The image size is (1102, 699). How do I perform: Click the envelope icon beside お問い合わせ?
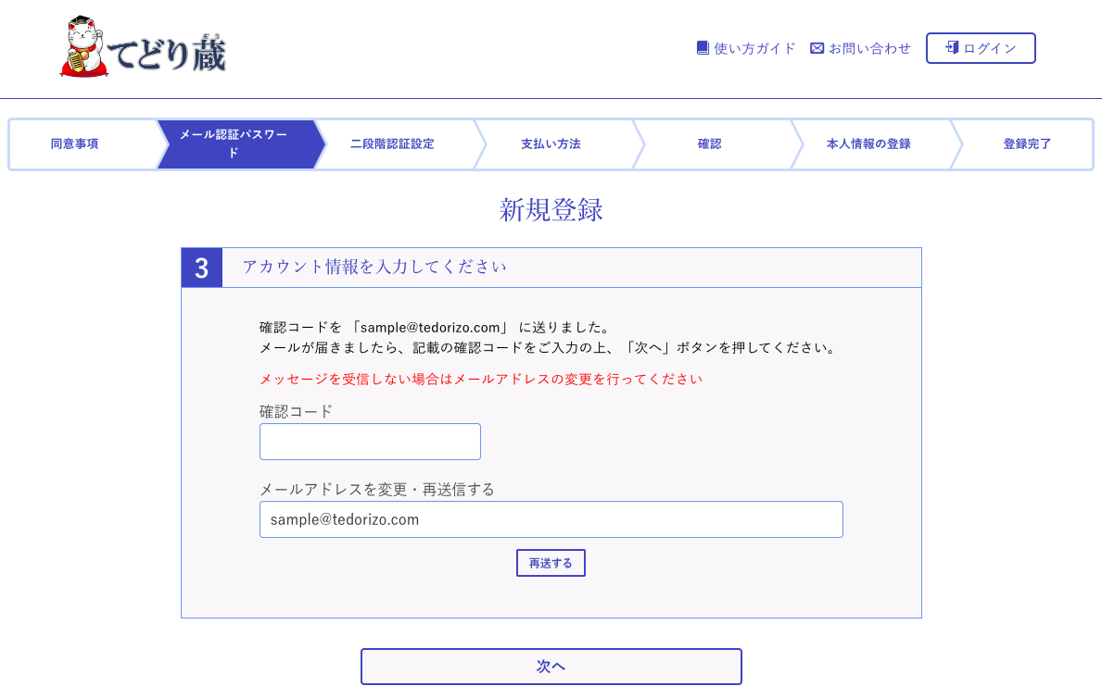click(x=817, y=48)
